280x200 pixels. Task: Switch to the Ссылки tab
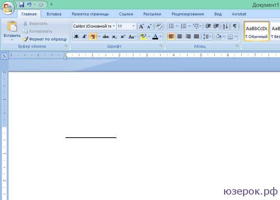click(x=126, y=14)
